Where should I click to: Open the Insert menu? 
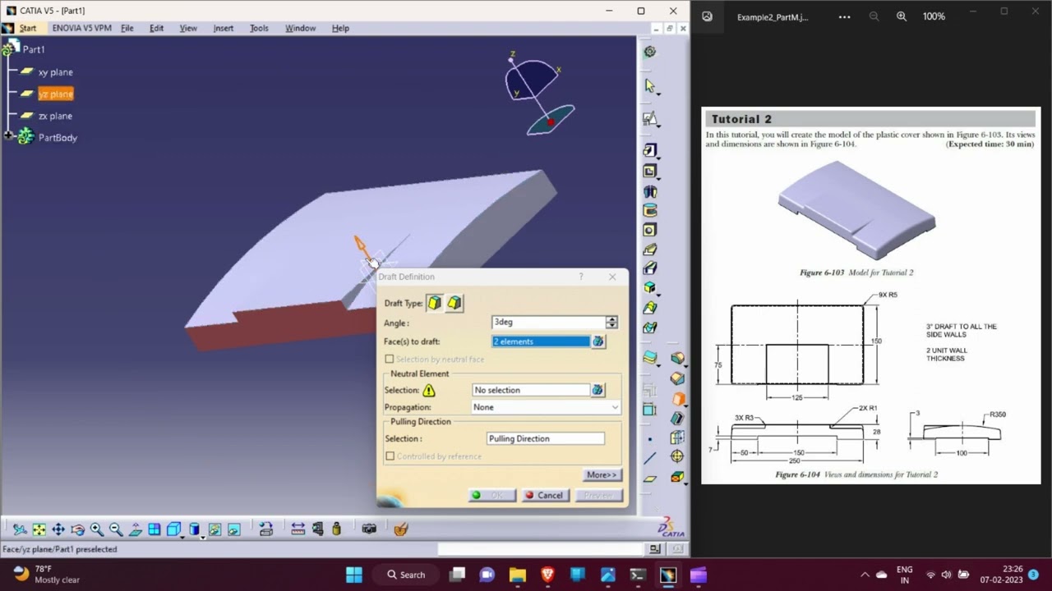click(224, 28)
